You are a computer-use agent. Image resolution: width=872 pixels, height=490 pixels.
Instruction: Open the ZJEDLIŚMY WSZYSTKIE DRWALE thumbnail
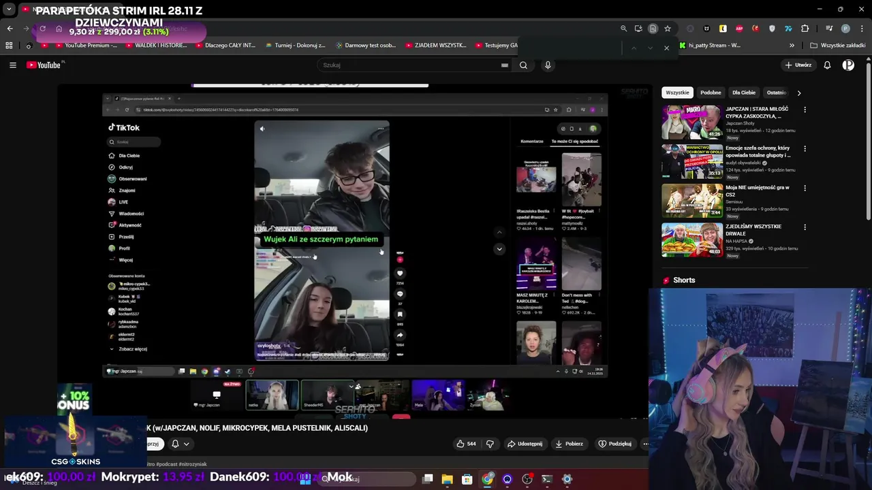coord(692,240)
